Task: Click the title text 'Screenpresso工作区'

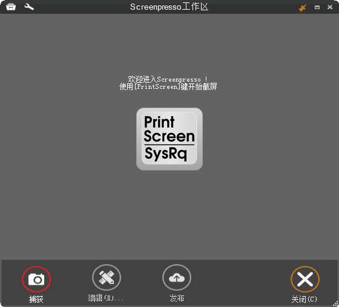Action: (x=169, y=7)
